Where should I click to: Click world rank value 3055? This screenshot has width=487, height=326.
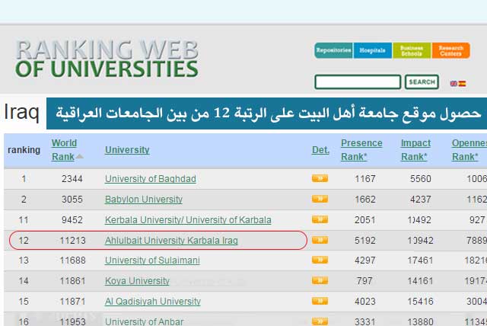(x=72, y=200)
